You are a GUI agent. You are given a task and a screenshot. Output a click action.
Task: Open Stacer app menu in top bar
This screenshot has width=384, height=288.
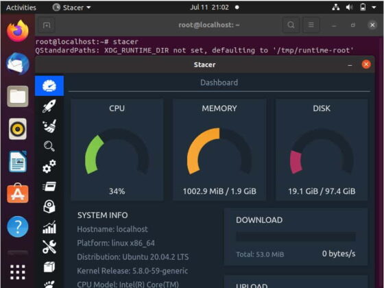[71, 8]
